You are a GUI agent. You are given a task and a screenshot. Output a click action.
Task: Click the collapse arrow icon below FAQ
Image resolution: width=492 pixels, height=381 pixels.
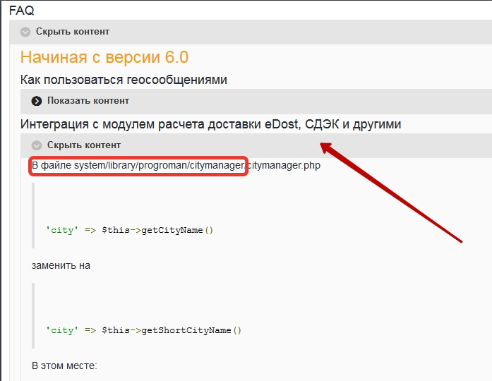(x=25, y=32)
